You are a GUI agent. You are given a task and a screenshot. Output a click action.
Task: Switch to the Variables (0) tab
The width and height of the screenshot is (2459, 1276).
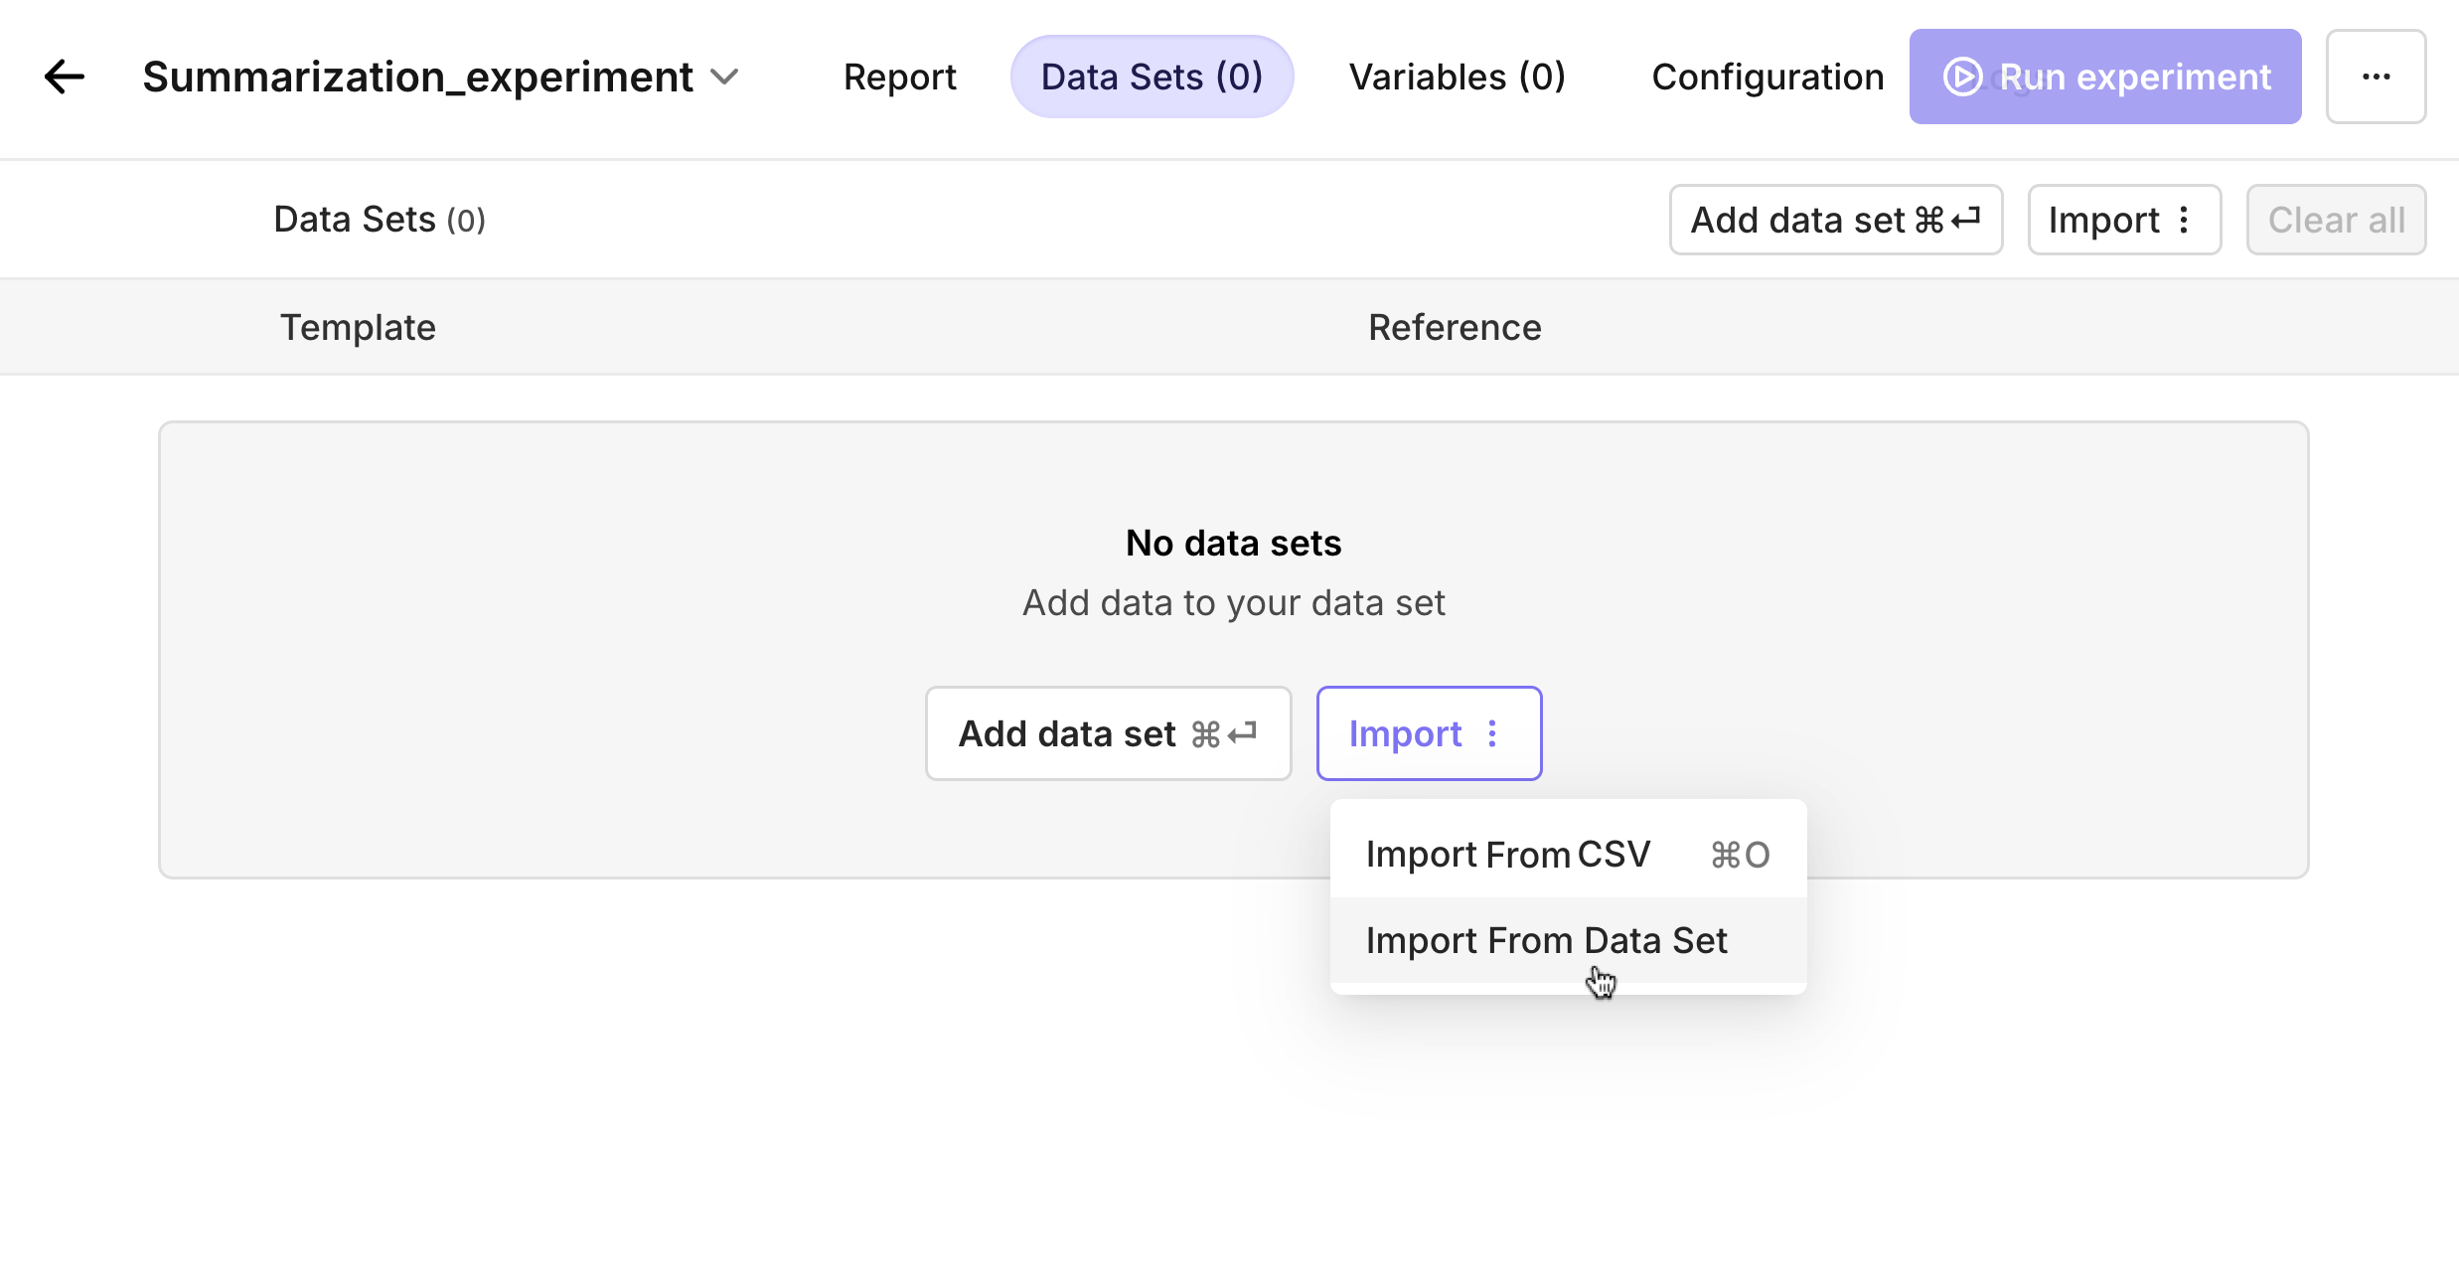pos(1457,77)
